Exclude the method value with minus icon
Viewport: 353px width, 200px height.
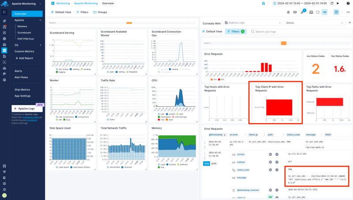277,162
